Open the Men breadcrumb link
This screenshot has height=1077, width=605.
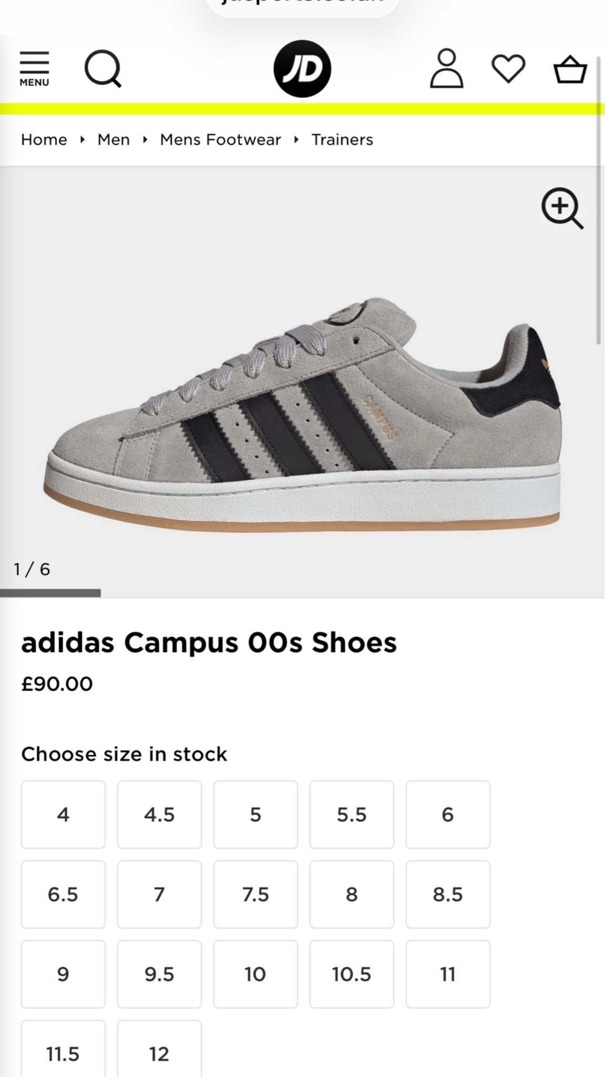[113, 140]
